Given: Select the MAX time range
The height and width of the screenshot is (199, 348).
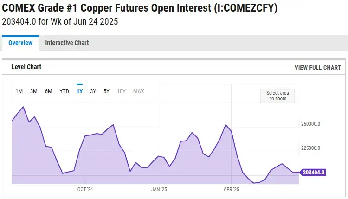Looking at the screenshot, I should 138,91.
